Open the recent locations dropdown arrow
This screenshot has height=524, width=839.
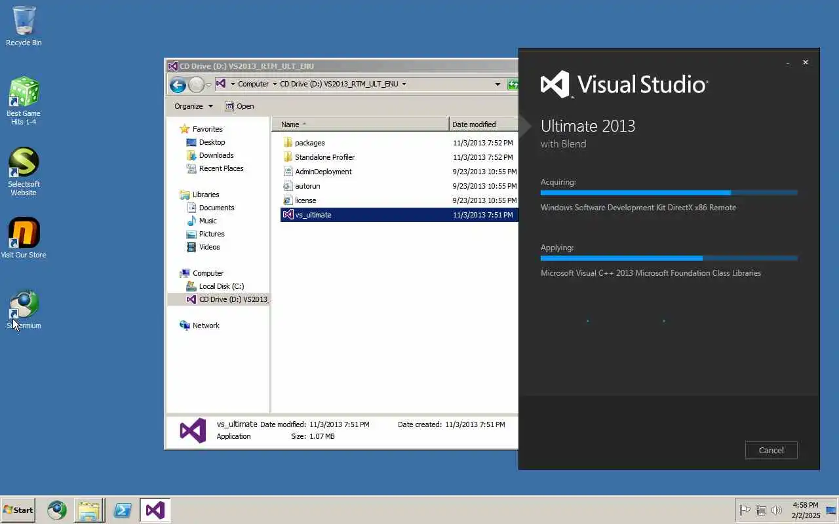pos(209,84)
